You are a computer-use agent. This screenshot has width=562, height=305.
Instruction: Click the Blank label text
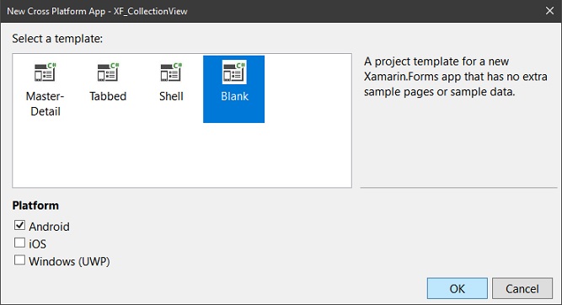234,96
